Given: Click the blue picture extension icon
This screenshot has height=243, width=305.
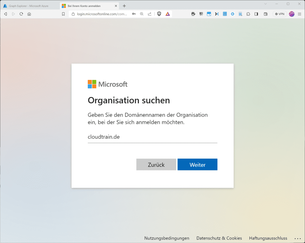Looking at the screenshot, I should (x=209, y=14).
